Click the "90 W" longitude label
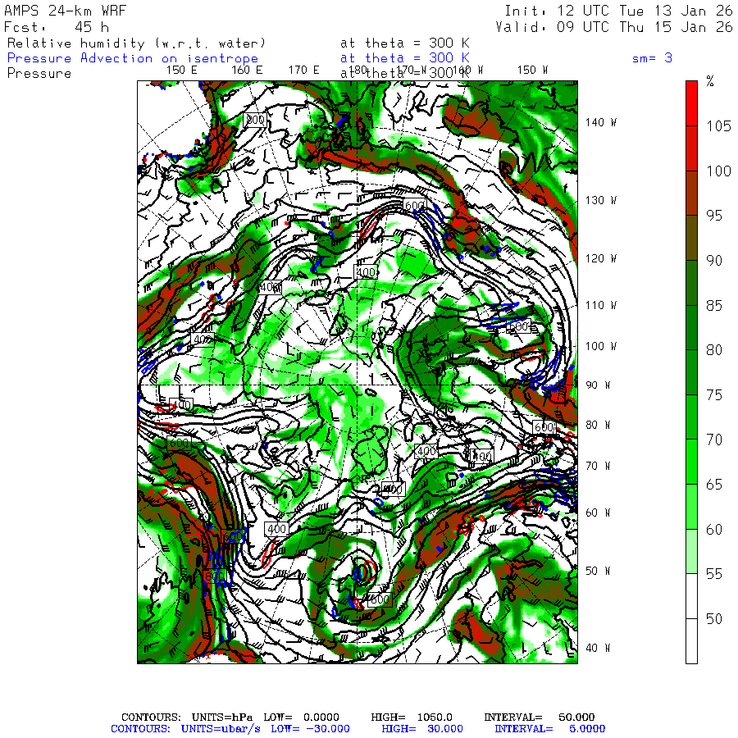The image size is (738, 738). pyautogui.click(x=598, y=385)
